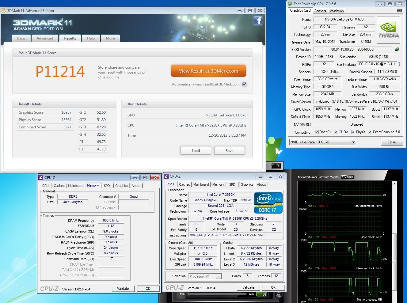407x303 pixels.
Task: Click the Close button in GPU-Z
Action: click(x=392, y=142)
